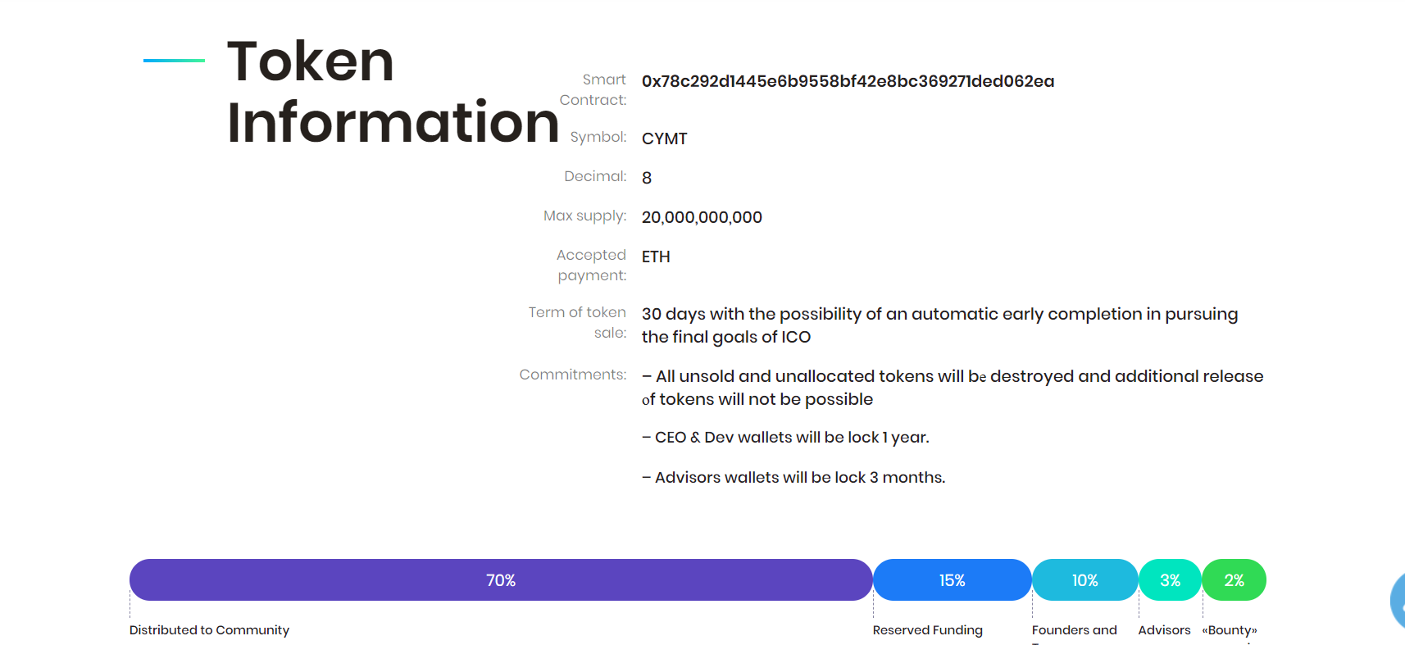
Task: Click the 10% founders segment
Action: (1084, 580)
